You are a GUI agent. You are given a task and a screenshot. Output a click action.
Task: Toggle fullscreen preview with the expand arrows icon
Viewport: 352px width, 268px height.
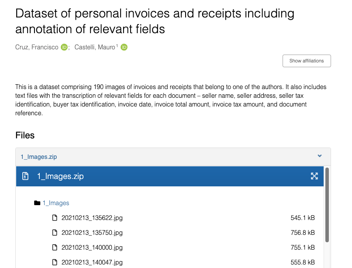tap(314, 176)
